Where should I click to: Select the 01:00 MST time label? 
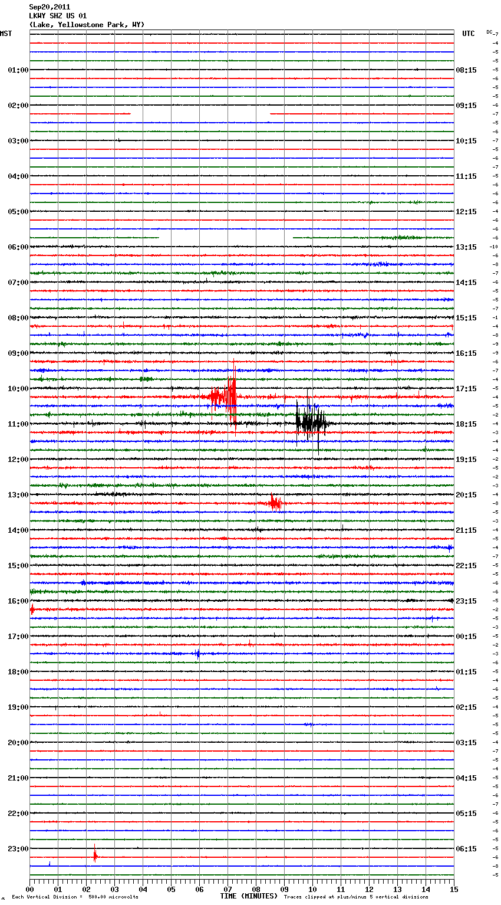pos(18,70)
